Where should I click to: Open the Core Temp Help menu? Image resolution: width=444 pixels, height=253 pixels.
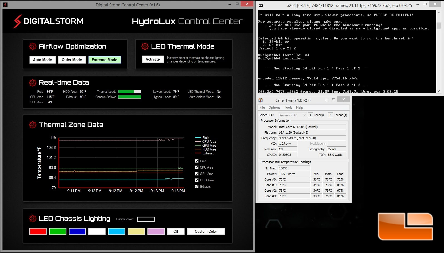(299, 107)
